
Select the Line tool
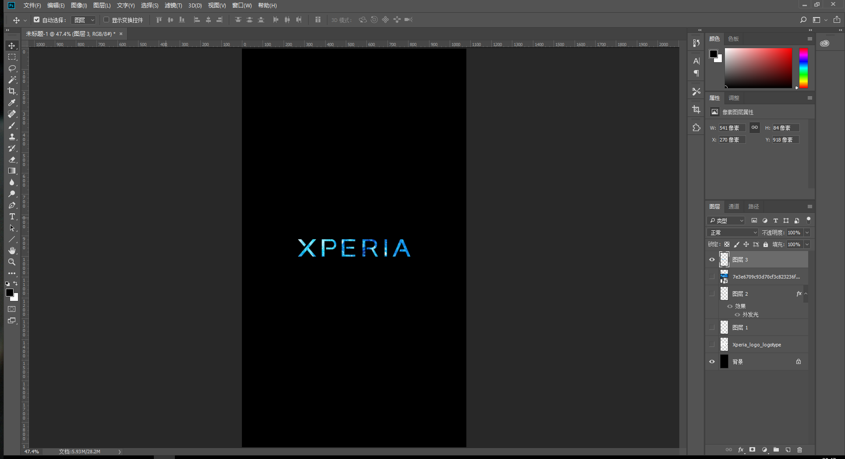12,239
